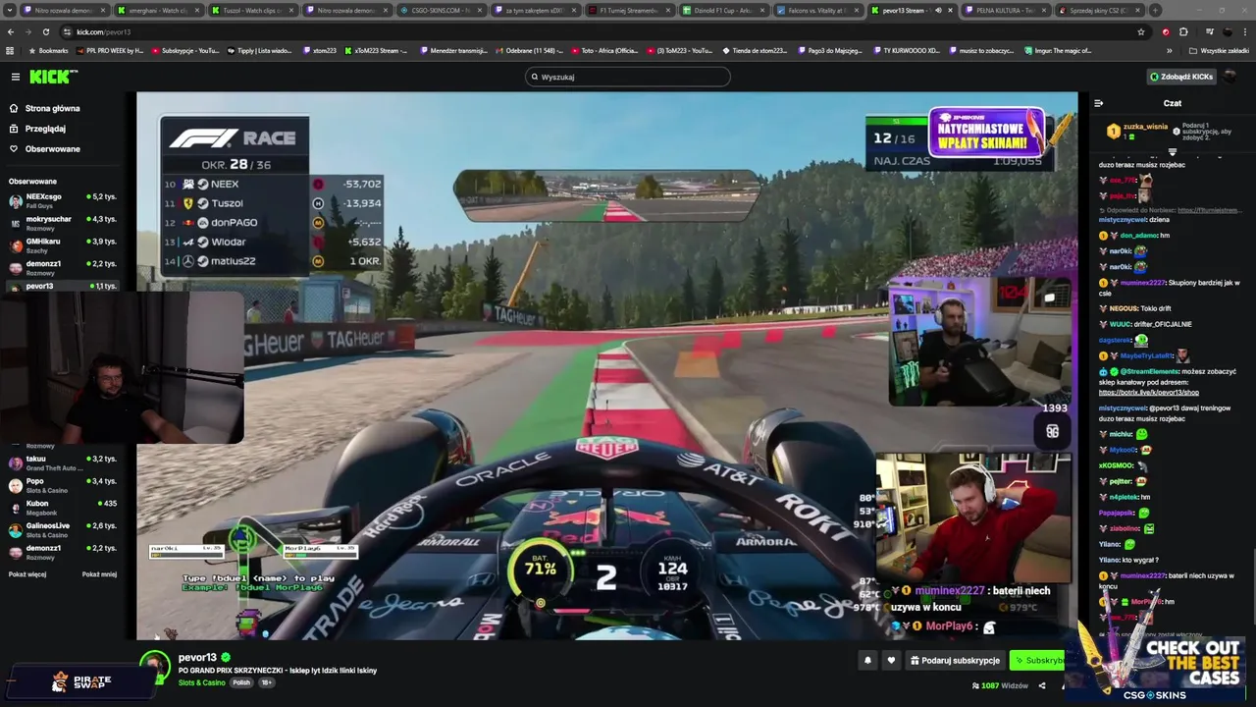Switch to the Tuszol - Watch clips browser tab

pyautogui.click(x=252, y=10)
